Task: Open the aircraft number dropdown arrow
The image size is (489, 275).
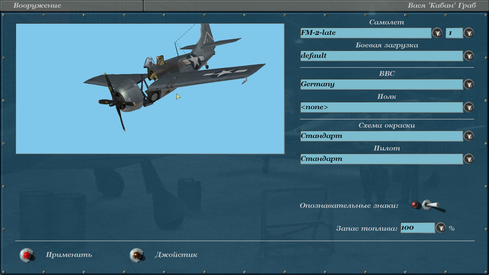Action: [x=469, y=33]
